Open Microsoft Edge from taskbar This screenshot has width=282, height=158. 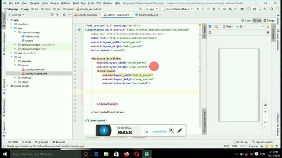[96, 154]
